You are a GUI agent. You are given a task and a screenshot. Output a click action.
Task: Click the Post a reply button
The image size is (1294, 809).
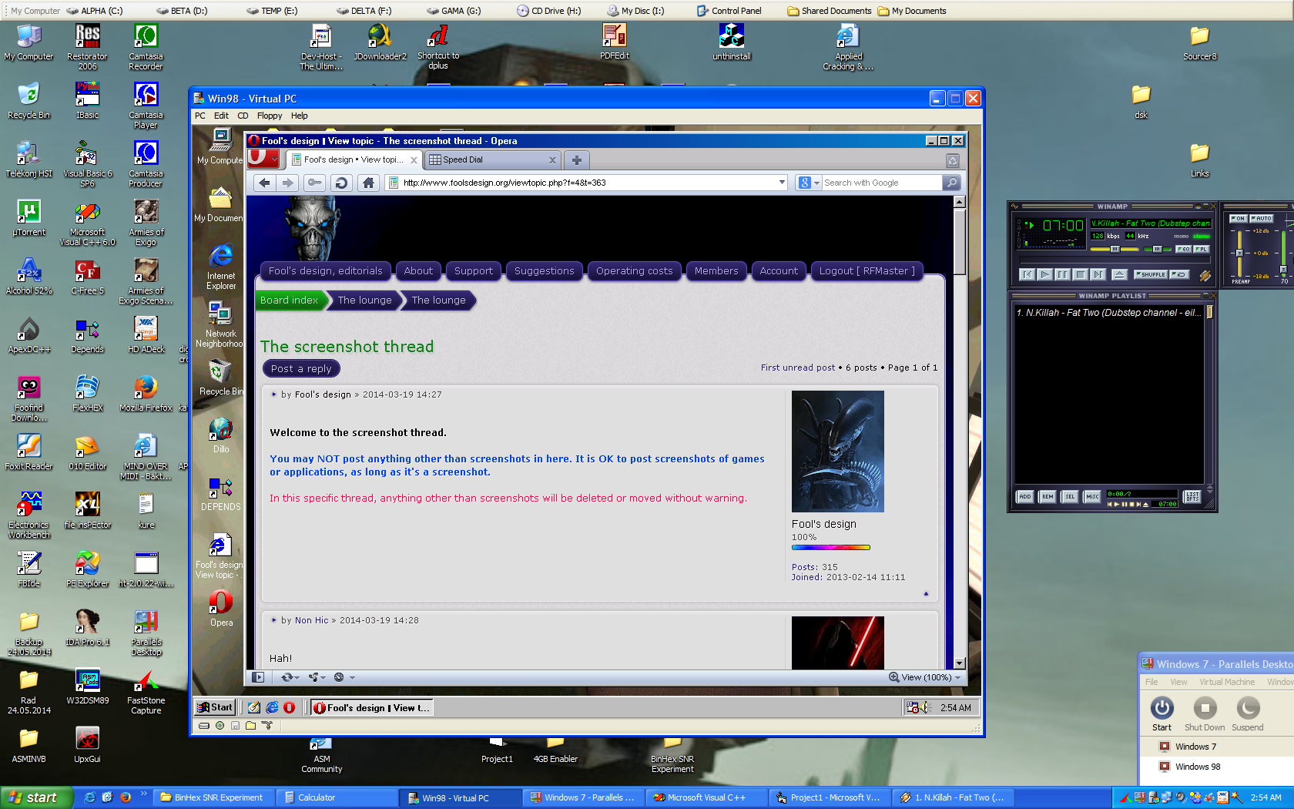coord(301,368)
